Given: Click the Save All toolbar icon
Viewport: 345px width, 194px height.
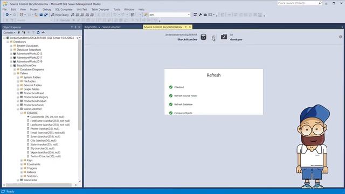Looking at the screenshot, I should click(46, 15).
